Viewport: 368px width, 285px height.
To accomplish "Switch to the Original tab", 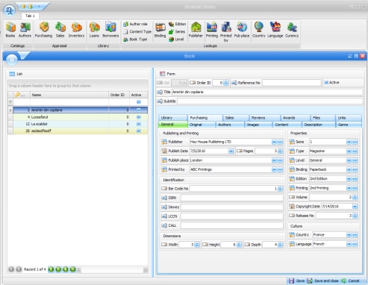I will [x=202, y=125].
